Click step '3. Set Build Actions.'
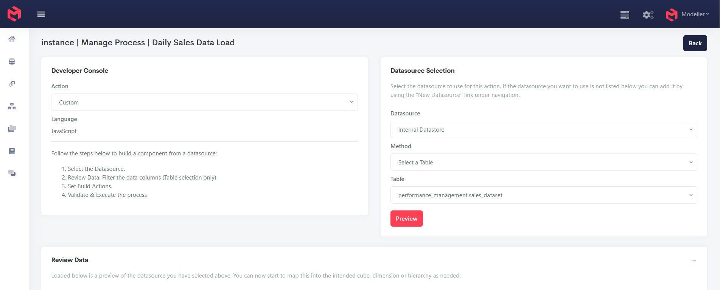 tap(87, 186)
